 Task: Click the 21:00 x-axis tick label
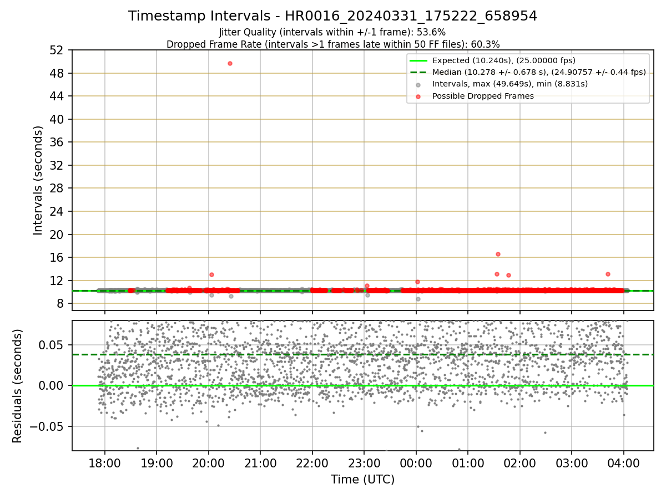260,462
